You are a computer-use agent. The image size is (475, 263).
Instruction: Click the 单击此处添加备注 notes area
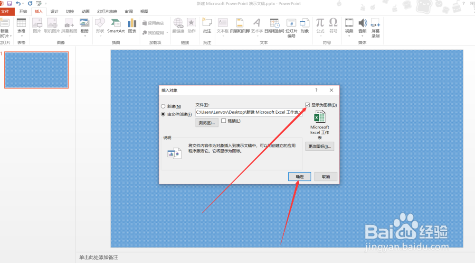point(98,257)
